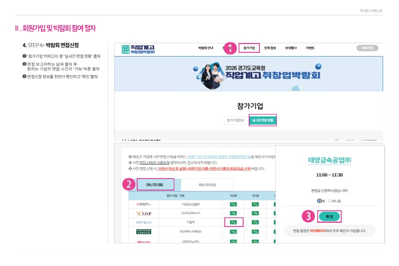Image resolution: width=399 pixels, height=266 pixels.
Task: Click 가능 at 10:00 in DRTECH row
Action: pyautogui.click(x=233, y=222)
